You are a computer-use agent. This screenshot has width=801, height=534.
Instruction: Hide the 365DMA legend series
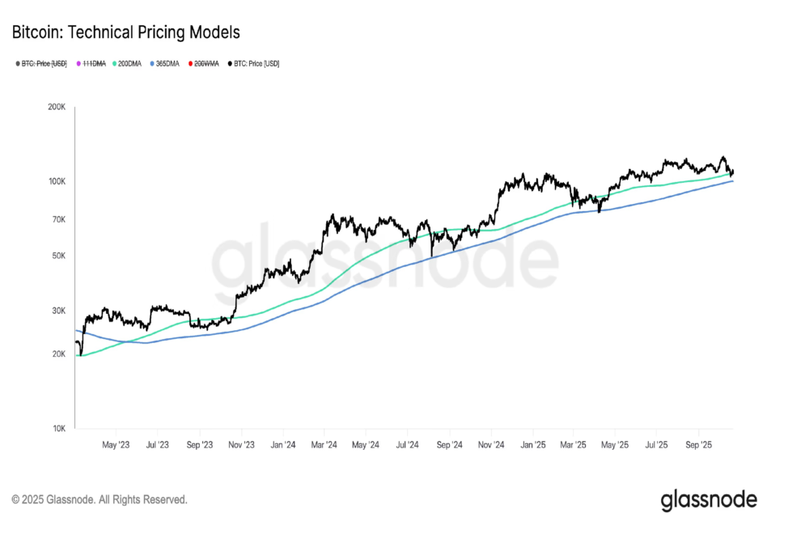pyautogui.click(x=167, y=63)
